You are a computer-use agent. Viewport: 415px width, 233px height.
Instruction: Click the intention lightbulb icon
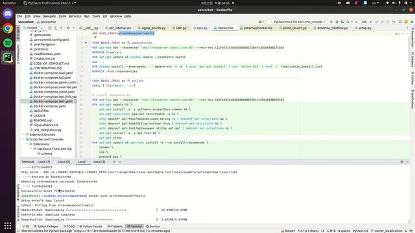click(95, 38)
